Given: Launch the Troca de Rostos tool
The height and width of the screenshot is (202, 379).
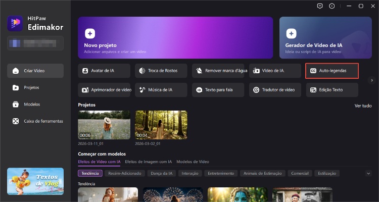Looking at the screenshot, I should (161, 71).
